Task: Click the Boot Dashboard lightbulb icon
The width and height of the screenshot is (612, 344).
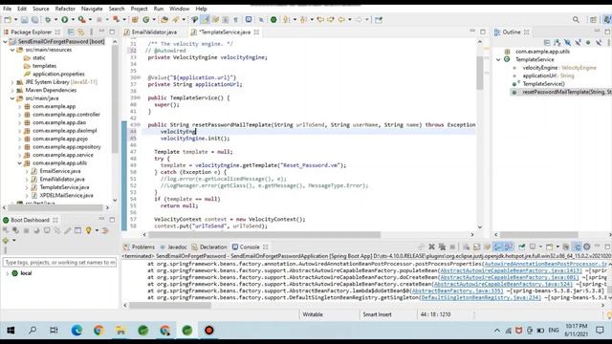Action: coord(89,230)
